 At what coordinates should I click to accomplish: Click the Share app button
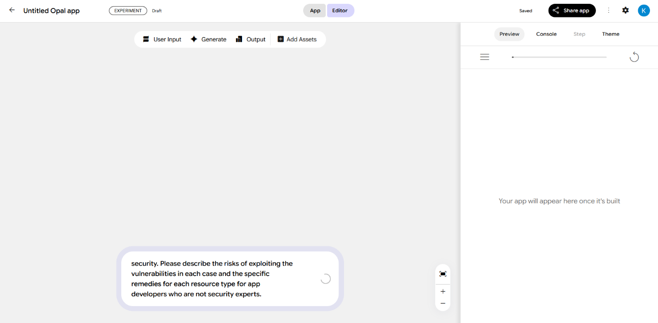tap(572, 10)
